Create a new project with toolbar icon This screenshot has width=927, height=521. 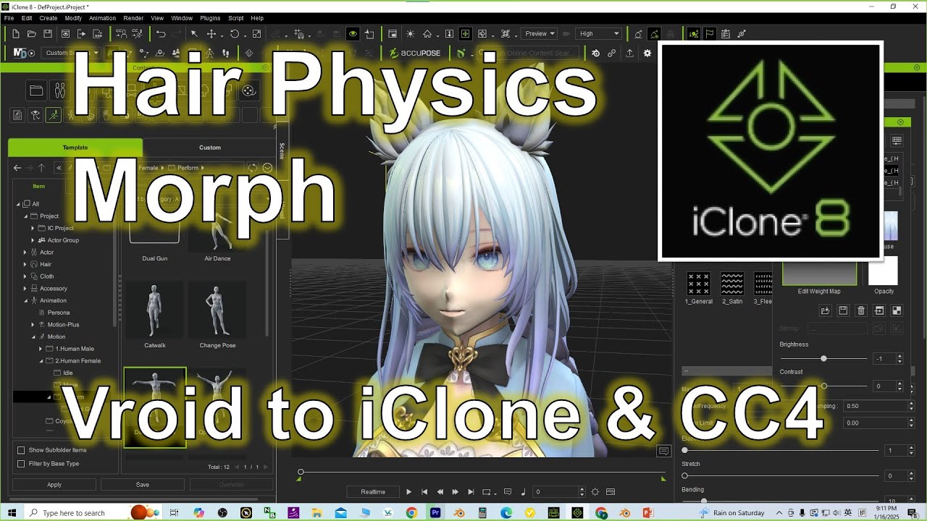point(16,33)
